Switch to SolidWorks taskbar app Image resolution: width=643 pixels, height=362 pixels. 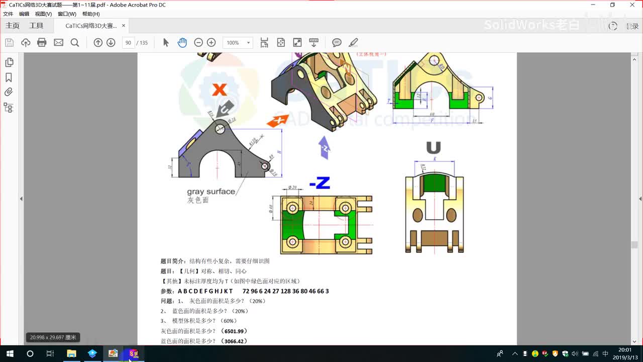[x=134, y=353]
